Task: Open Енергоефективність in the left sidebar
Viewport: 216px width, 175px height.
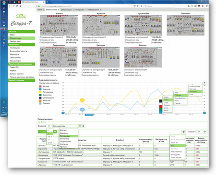Action: click(18, 51)
